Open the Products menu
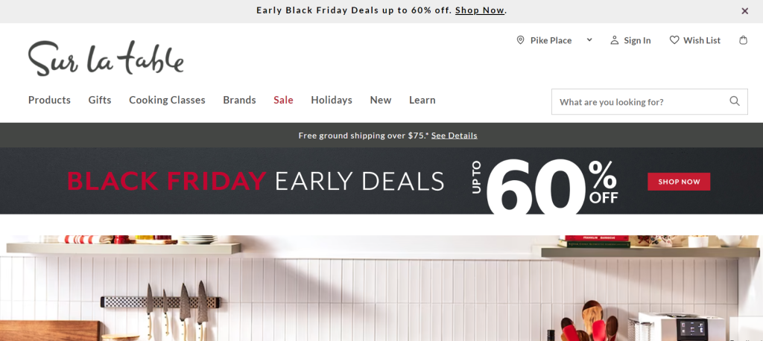Viewport: 763px width, 341px height. point(49,100)
